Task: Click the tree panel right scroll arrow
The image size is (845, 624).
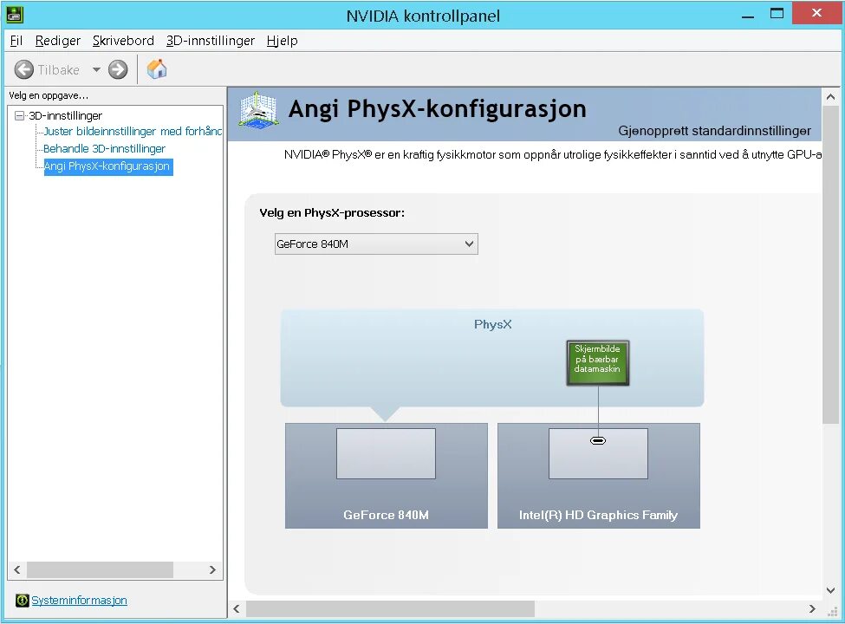Action: pos(212,569)
